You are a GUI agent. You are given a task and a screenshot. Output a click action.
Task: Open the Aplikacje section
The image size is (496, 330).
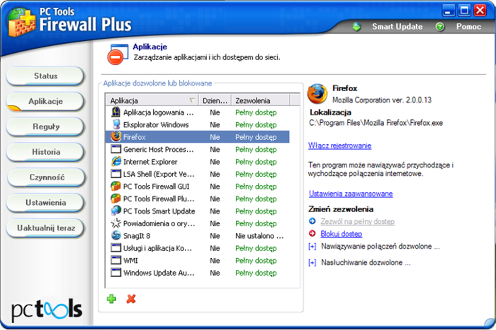[46, 101]
